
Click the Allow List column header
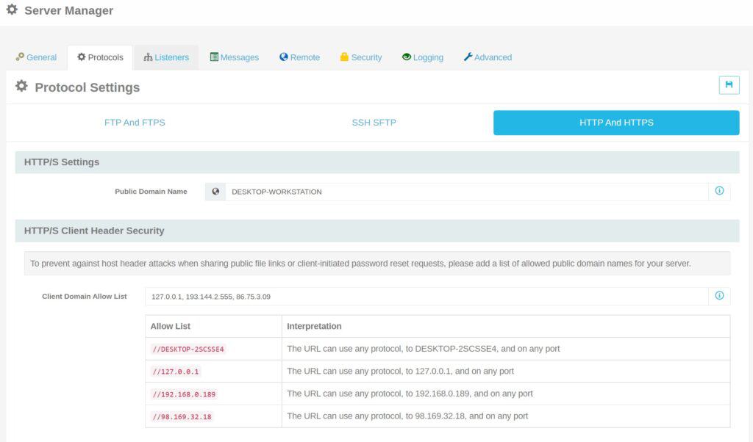tap(170, 326)
